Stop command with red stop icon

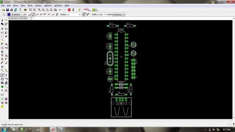69,10
